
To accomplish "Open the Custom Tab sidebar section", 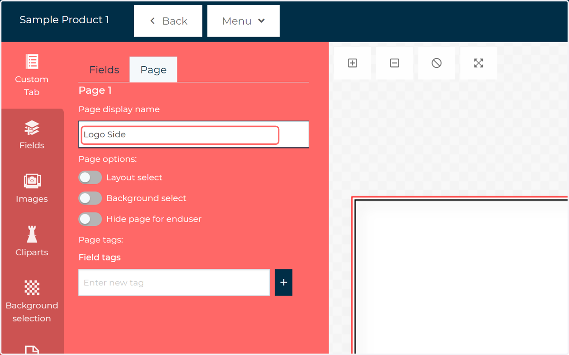I will point(32,75).
